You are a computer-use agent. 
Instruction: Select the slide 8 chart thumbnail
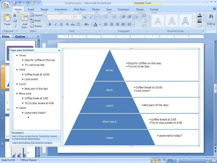point(20,150)
